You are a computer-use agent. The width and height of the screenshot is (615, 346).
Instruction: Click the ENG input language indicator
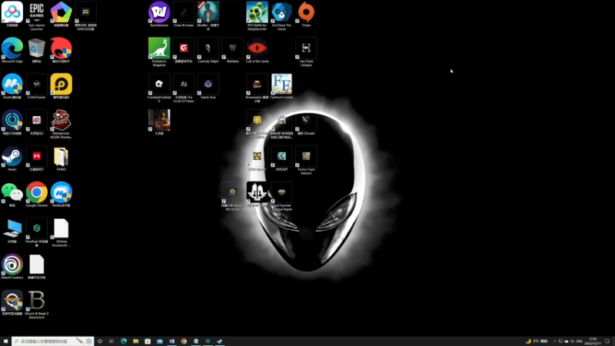point(580,341)
